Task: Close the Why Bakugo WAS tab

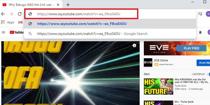Action: coord(58,5)
